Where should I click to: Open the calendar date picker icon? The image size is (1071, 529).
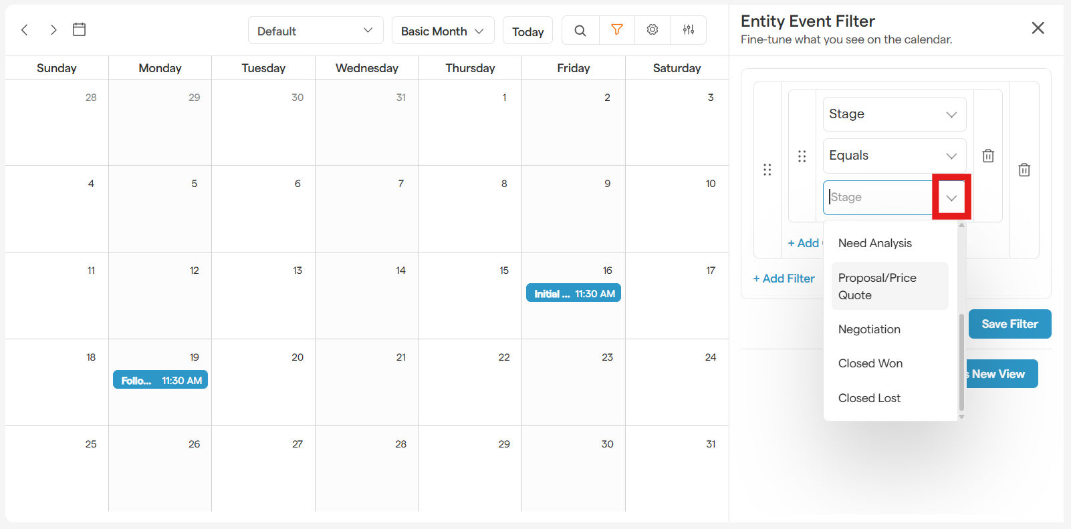[80, 29]
